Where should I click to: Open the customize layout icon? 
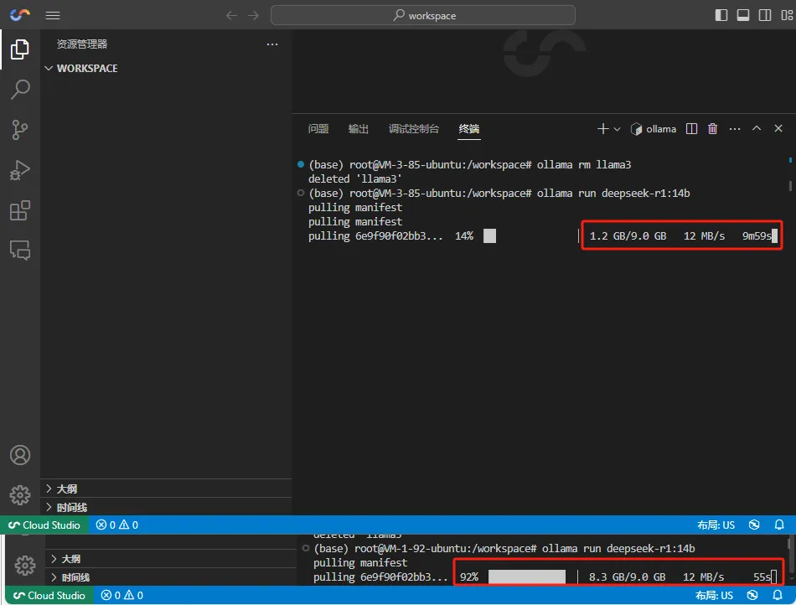[786, 15]
